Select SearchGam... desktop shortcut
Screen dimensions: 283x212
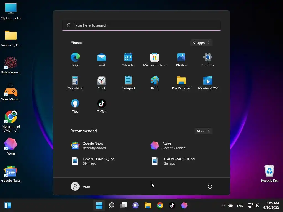click(11, 92)
